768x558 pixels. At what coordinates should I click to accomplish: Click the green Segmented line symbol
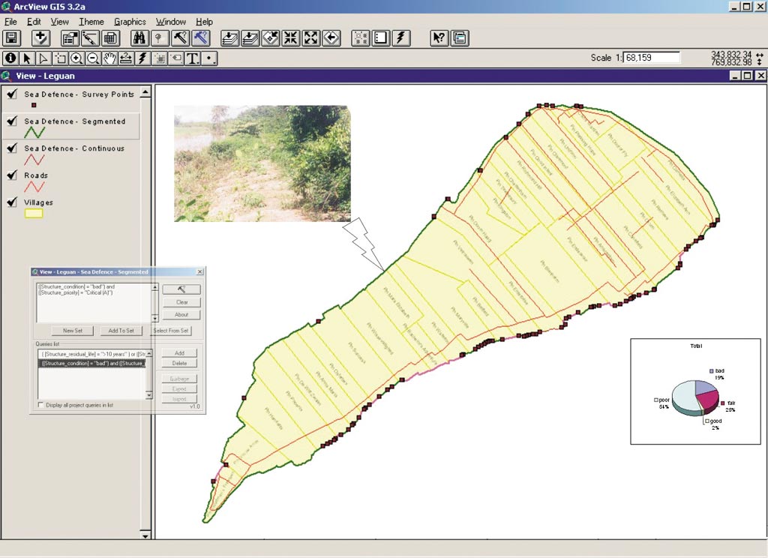(x=34, y=132)
